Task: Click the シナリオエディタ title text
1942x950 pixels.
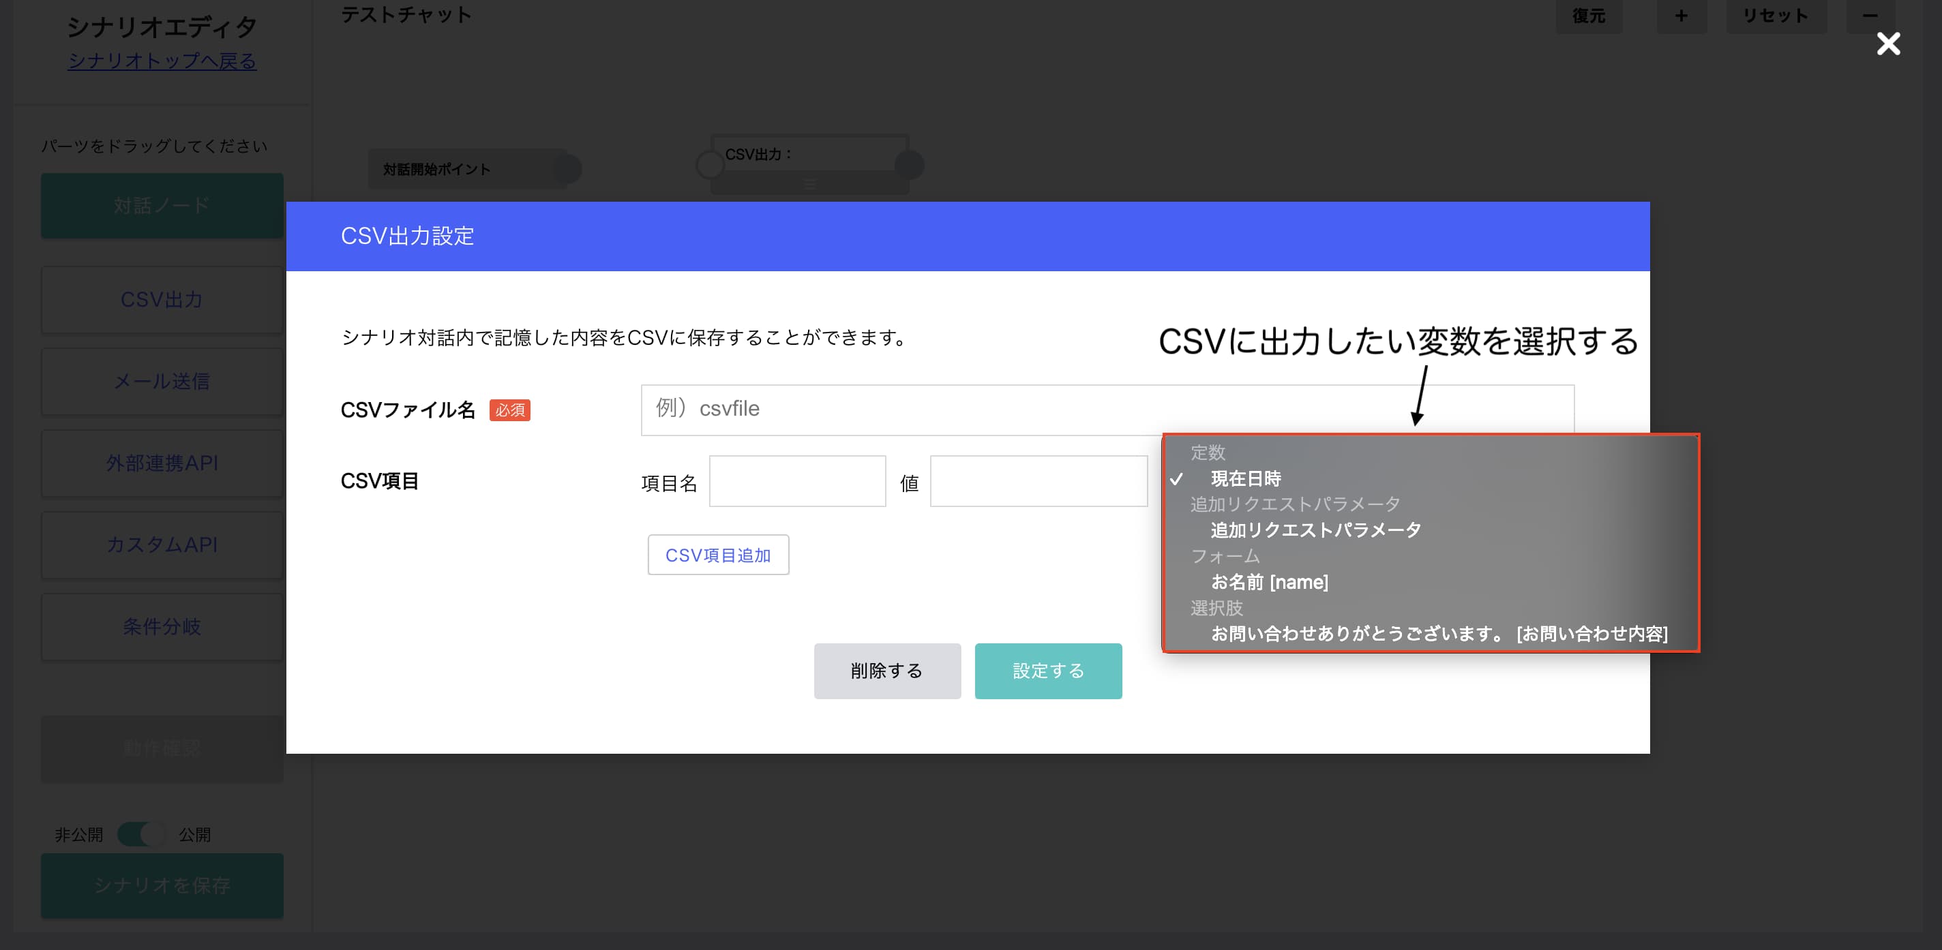Action: tap(162, 27)
